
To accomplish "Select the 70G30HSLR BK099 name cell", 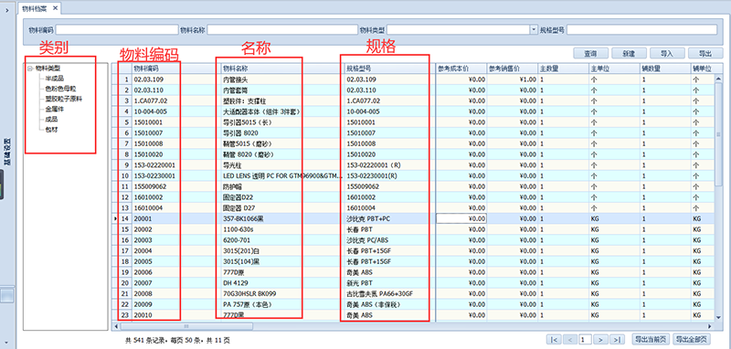I will coord(282,293).
